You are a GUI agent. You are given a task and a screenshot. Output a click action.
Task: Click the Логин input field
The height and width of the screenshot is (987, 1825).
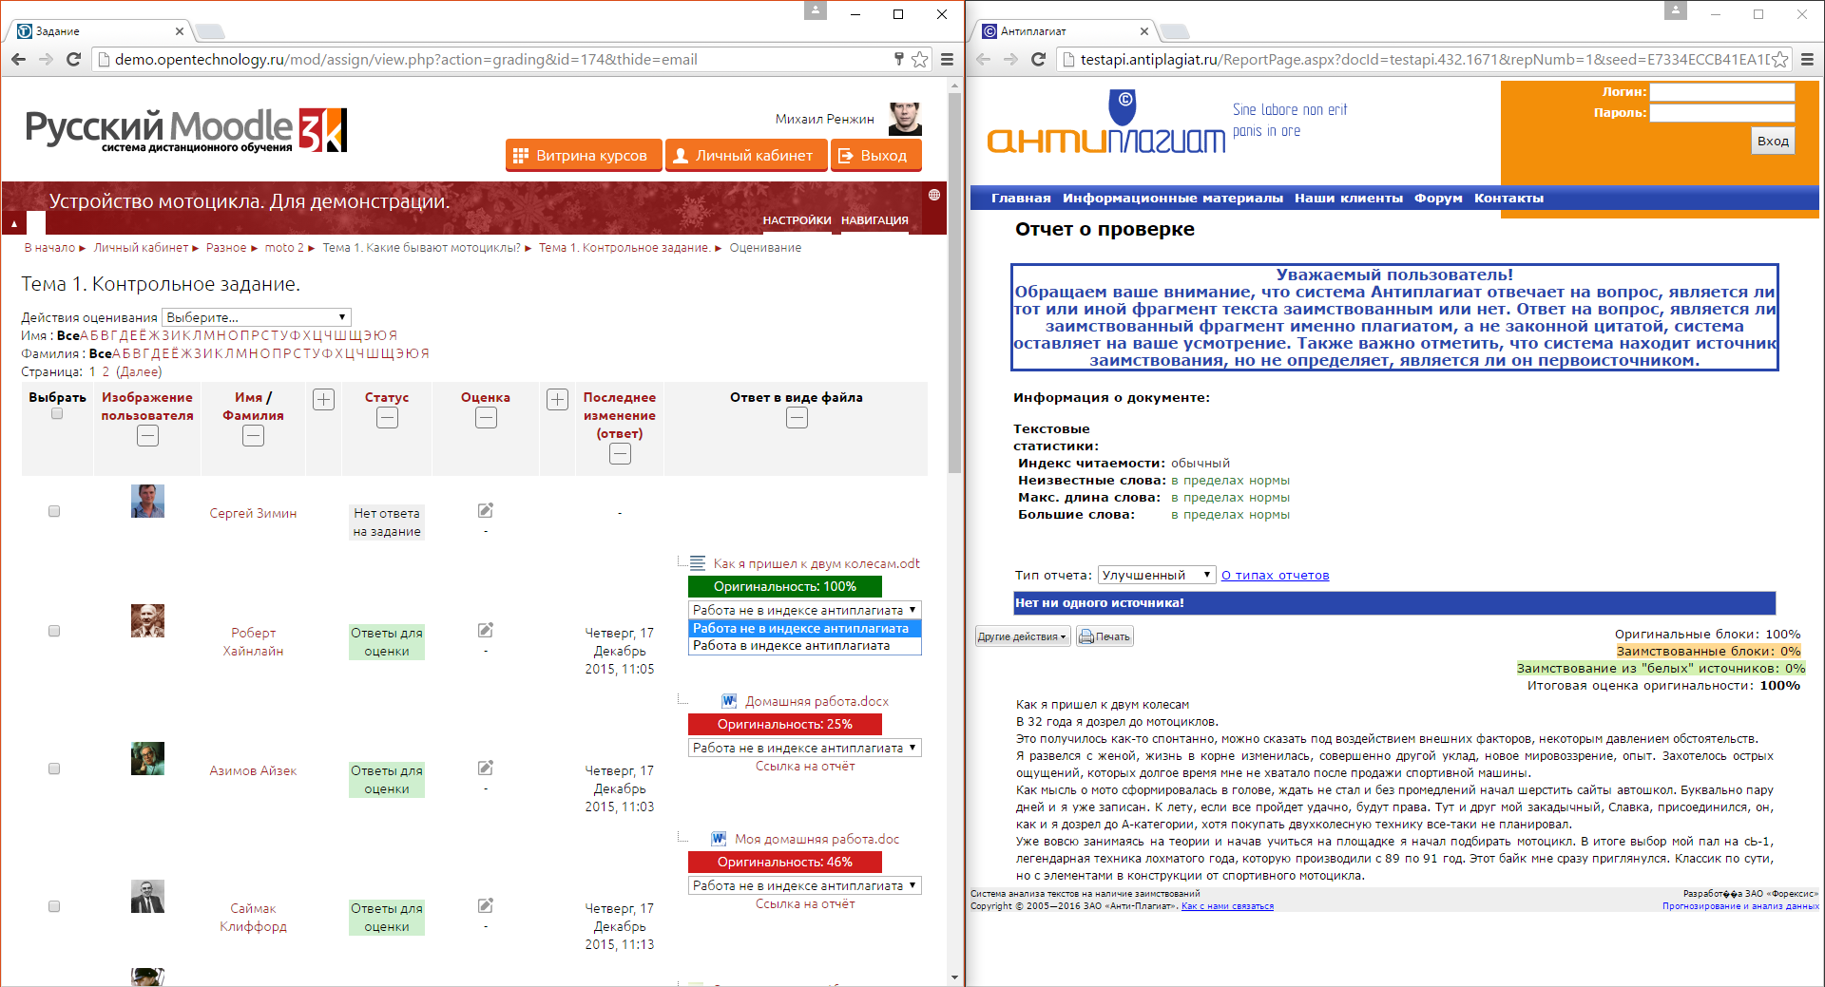coord(1722,92)
